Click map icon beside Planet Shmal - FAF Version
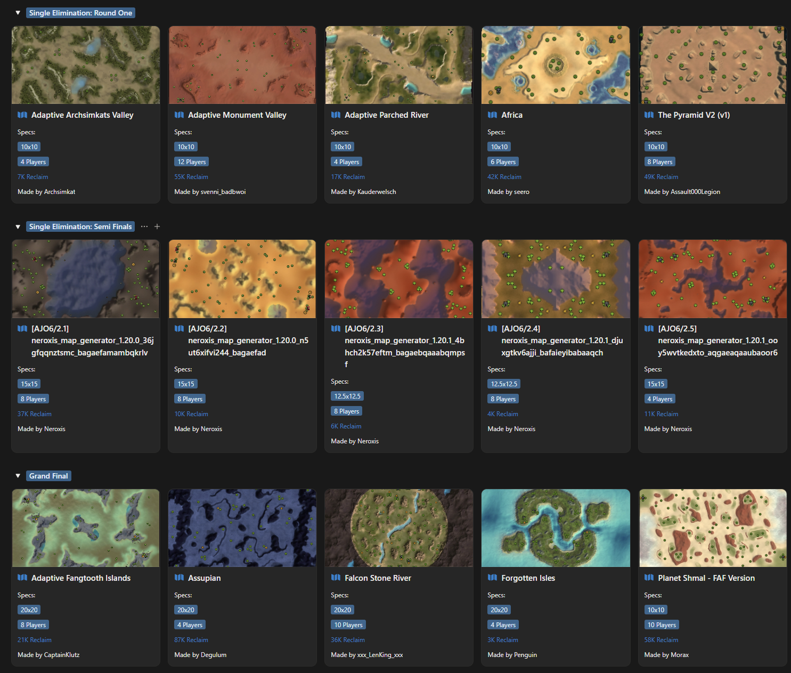The height and width of the screenshot is (673, 791). point(649,578)
